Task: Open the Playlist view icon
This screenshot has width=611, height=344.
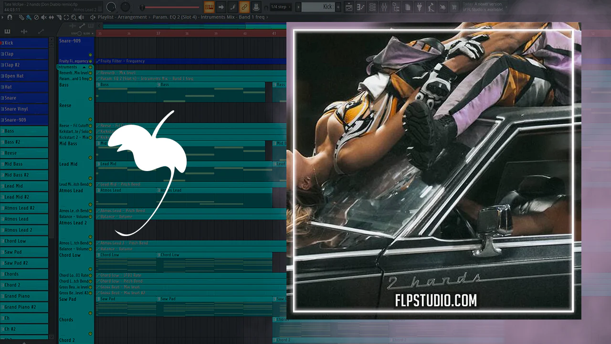Action: coord(349,7)
